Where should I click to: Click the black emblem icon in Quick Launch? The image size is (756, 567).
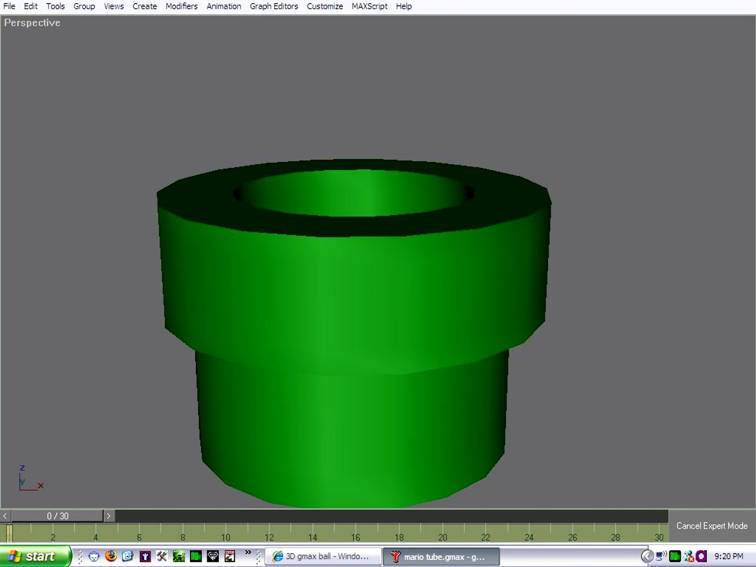point(213,556)
